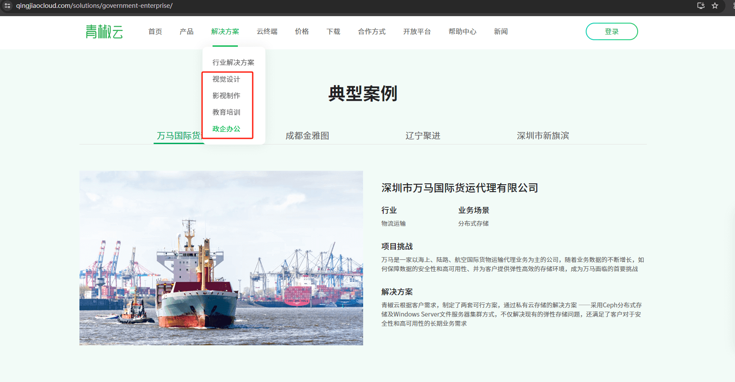Switch to 万马国际货运 case tab
Image resolution: width=735 pixels, height=382 pixels.
tap(179, 136)
